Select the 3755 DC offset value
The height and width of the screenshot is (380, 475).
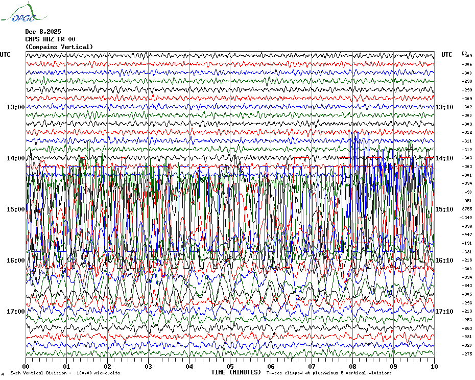[467, 209]
